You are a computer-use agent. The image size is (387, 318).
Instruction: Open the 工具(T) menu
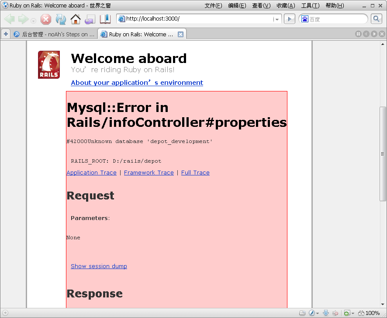point(310,5)
